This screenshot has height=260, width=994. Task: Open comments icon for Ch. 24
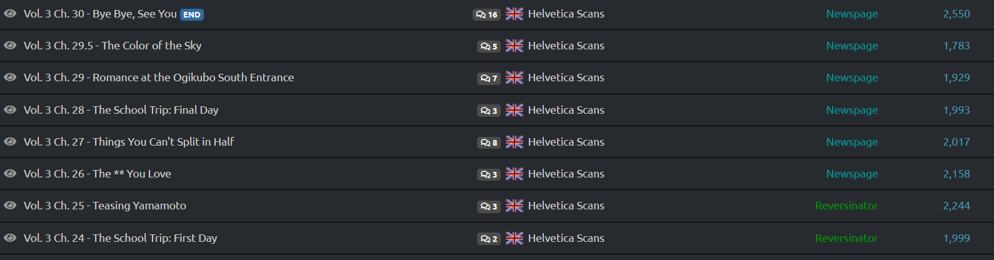point(489,239)
